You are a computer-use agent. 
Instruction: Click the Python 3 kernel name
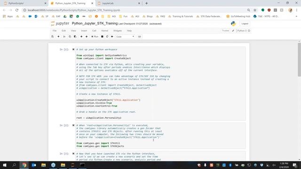pos(242,31)
